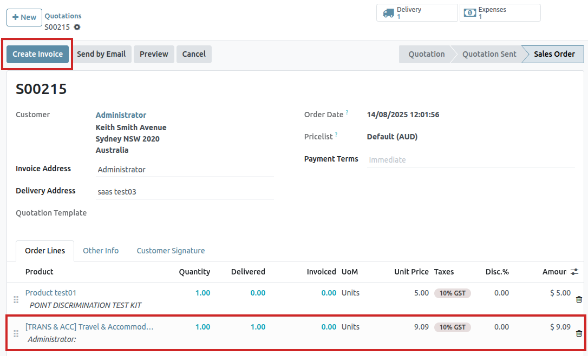Screen dimensions: 588x356
Task: Open the Customer Signature tab
Action: pos(171,251)
